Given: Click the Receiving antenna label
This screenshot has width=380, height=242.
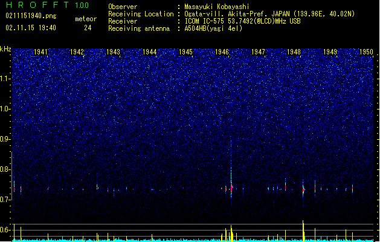Looking at the screenshot, I should click(139, 28).
